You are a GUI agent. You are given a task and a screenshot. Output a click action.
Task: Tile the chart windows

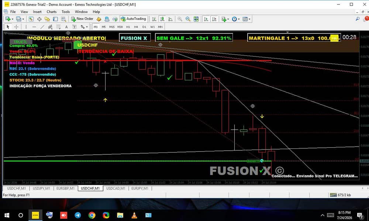tap(196, 19)
